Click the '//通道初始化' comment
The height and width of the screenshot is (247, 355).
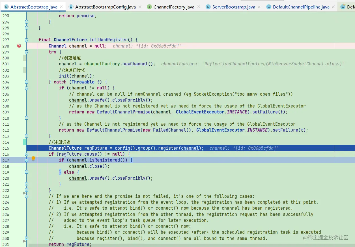click(x=72, y=70)
